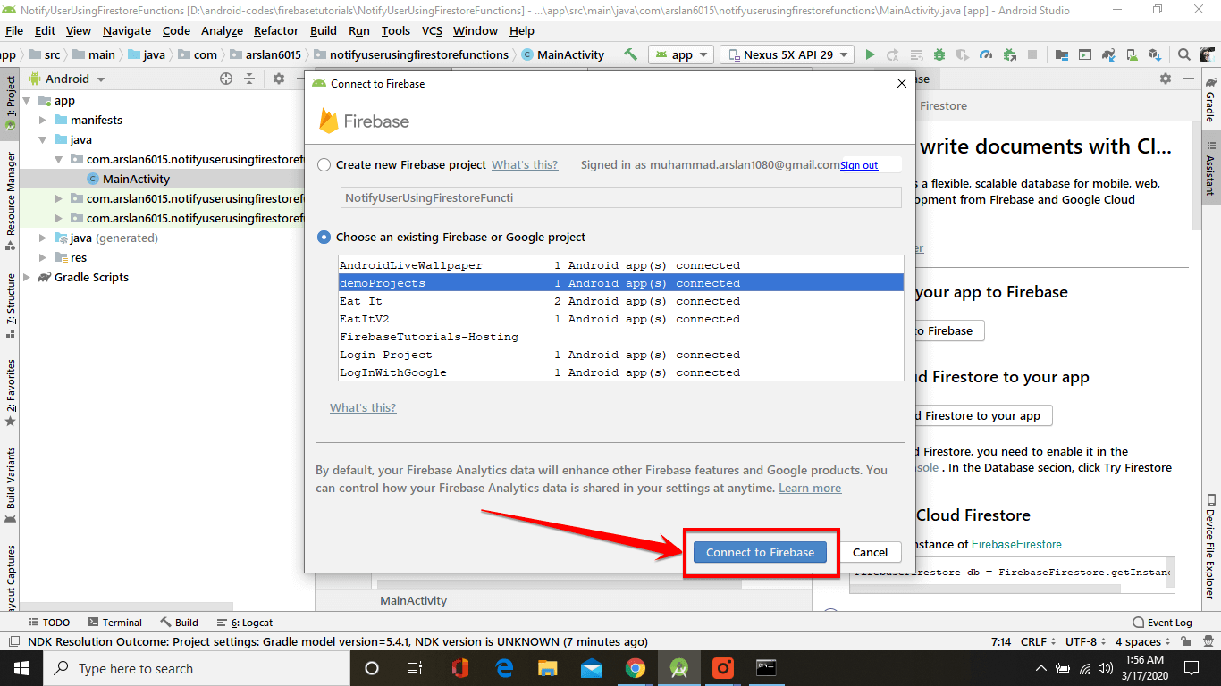Open the Terminal tool window tab
The height and width of the screenshot is (686, 1221).
(114, 623)
